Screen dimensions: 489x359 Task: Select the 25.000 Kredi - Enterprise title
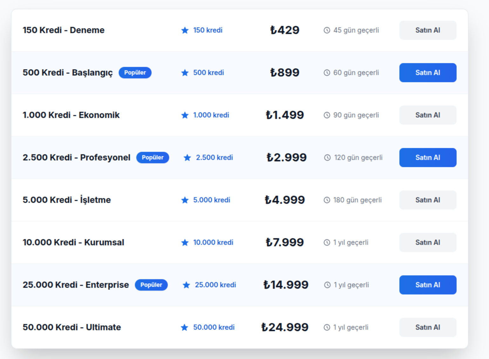[76, 285]
